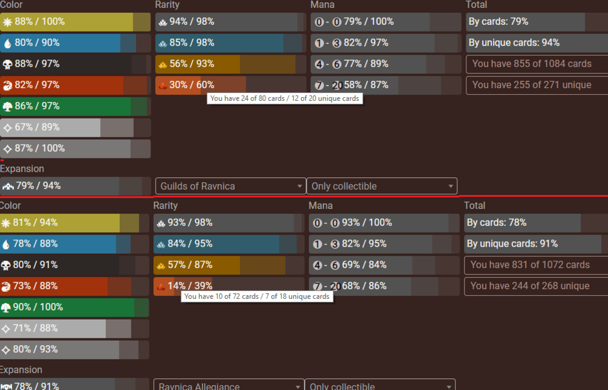Viewport: 608px width, 390px height.
Task: Select the 'By unique cards: 91%' progress bar
Action: pyautogui.click(x=535, y=244)
